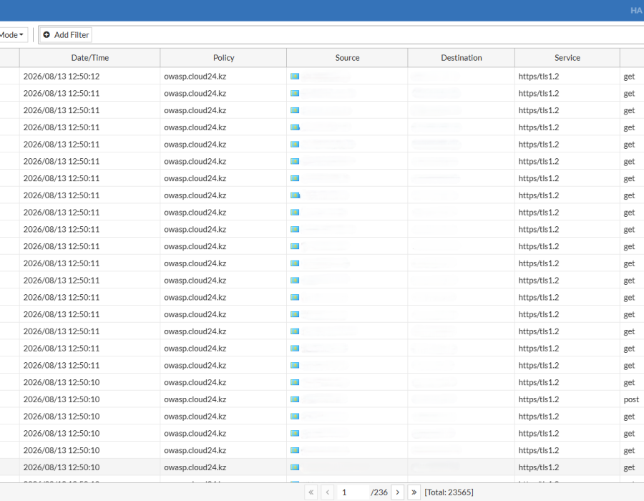Click the page number field showing 1
The height and width of the screenshot is (501, 644).
coord(353,492)
